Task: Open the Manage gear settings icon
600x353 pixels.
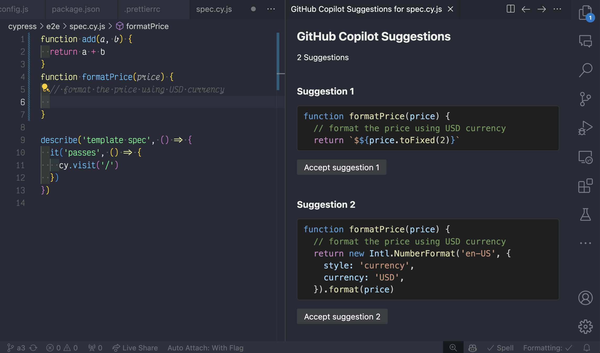Action: 585,327
